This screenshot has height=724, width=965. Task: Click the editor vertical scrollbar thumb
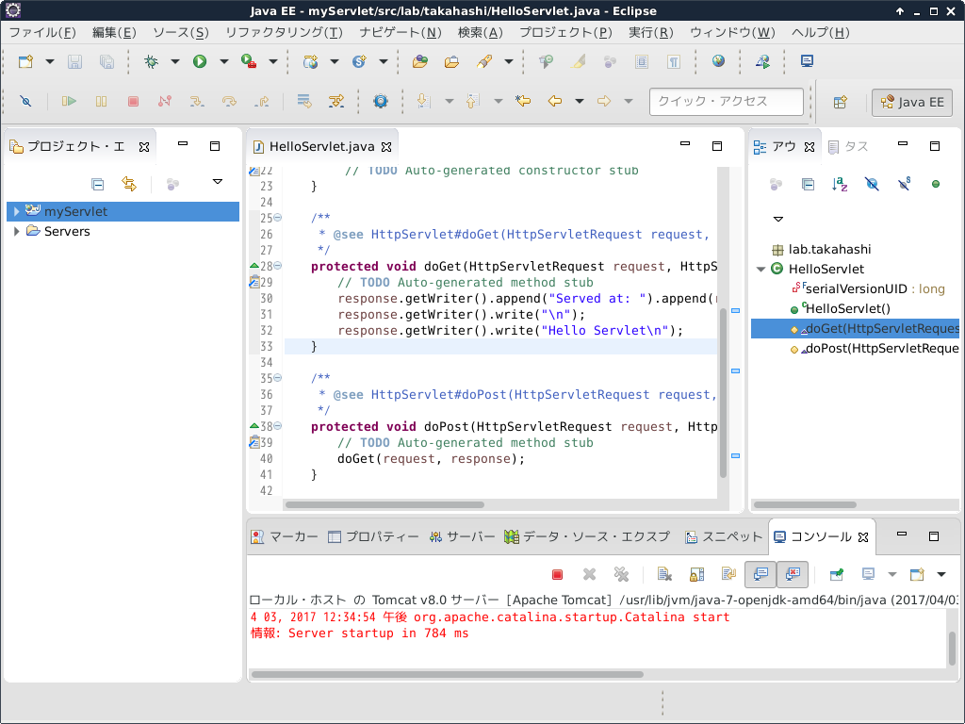pos(723,392)
